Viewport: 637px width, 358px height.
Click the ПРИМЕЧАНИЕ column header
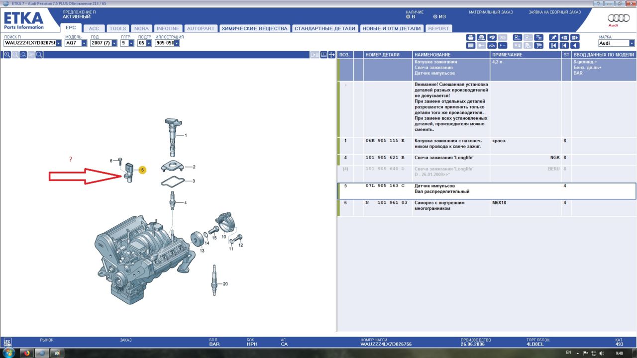coord(526,55)
